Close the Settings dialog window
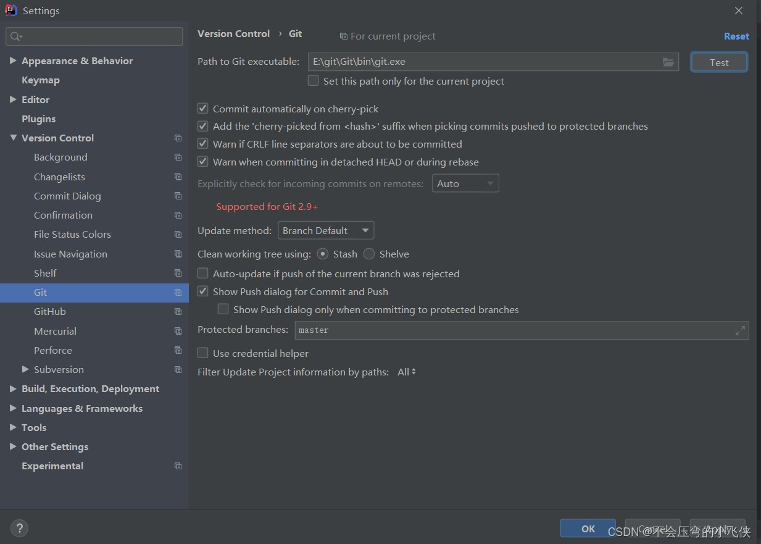The width and height of the screenshot is (761, 544). point(739,10)
